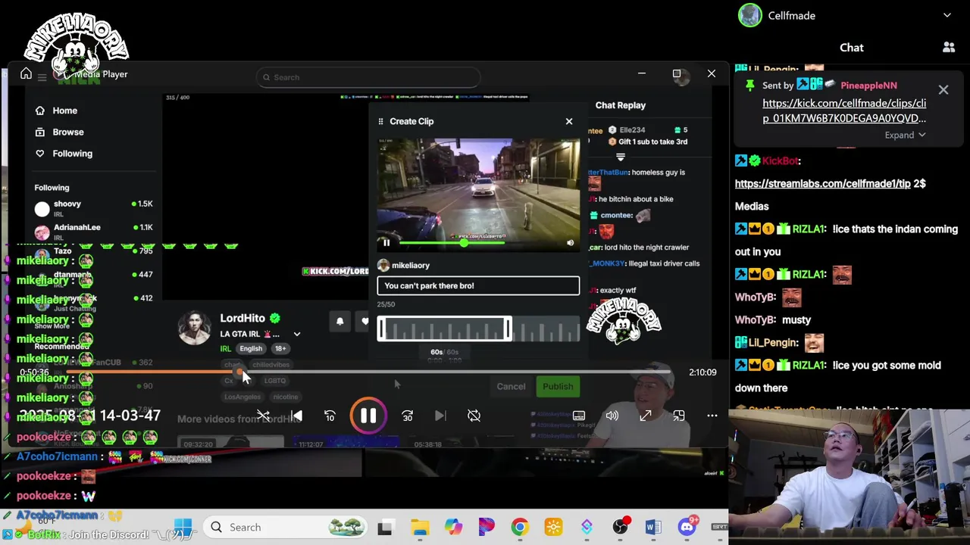This screenshot has width=970, height=545.
Task: Open subtitles and captions options
Action: click(x=579, y=416)
